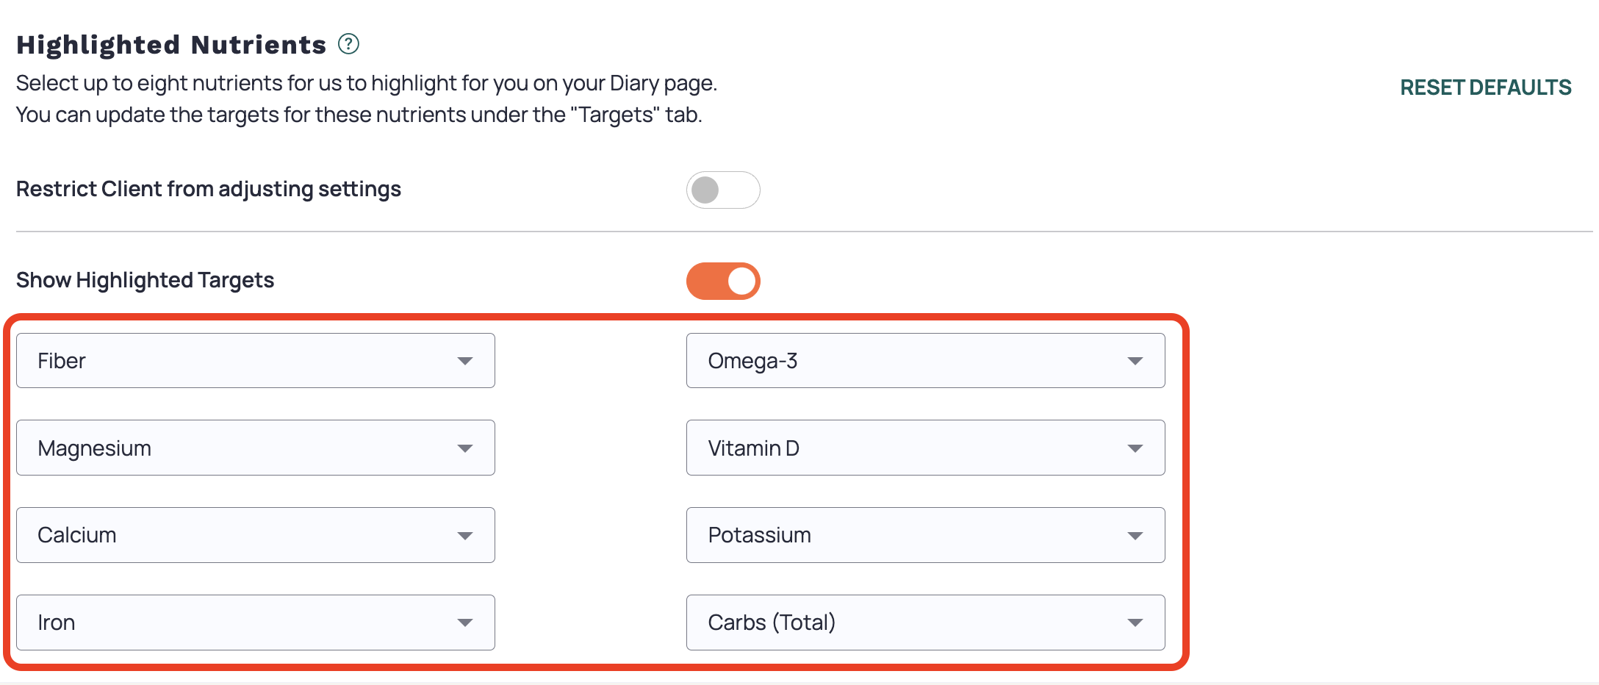The width and height of the screenshot is (1599, 685).
Task: Open the Omega-3 nutrient dropdown
Action: coord(926,361)
